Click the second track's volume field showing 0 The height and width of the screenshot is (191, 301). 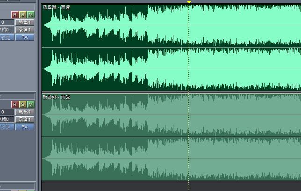[x=6, y=112]
